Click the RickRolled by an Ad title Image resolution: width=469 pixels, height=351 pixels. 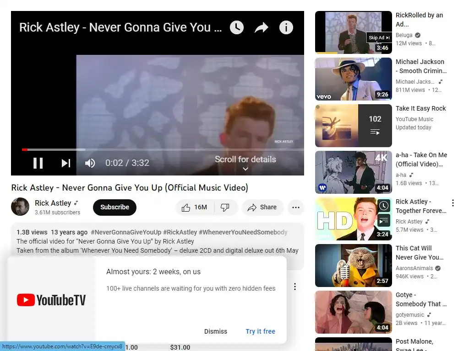419,20
